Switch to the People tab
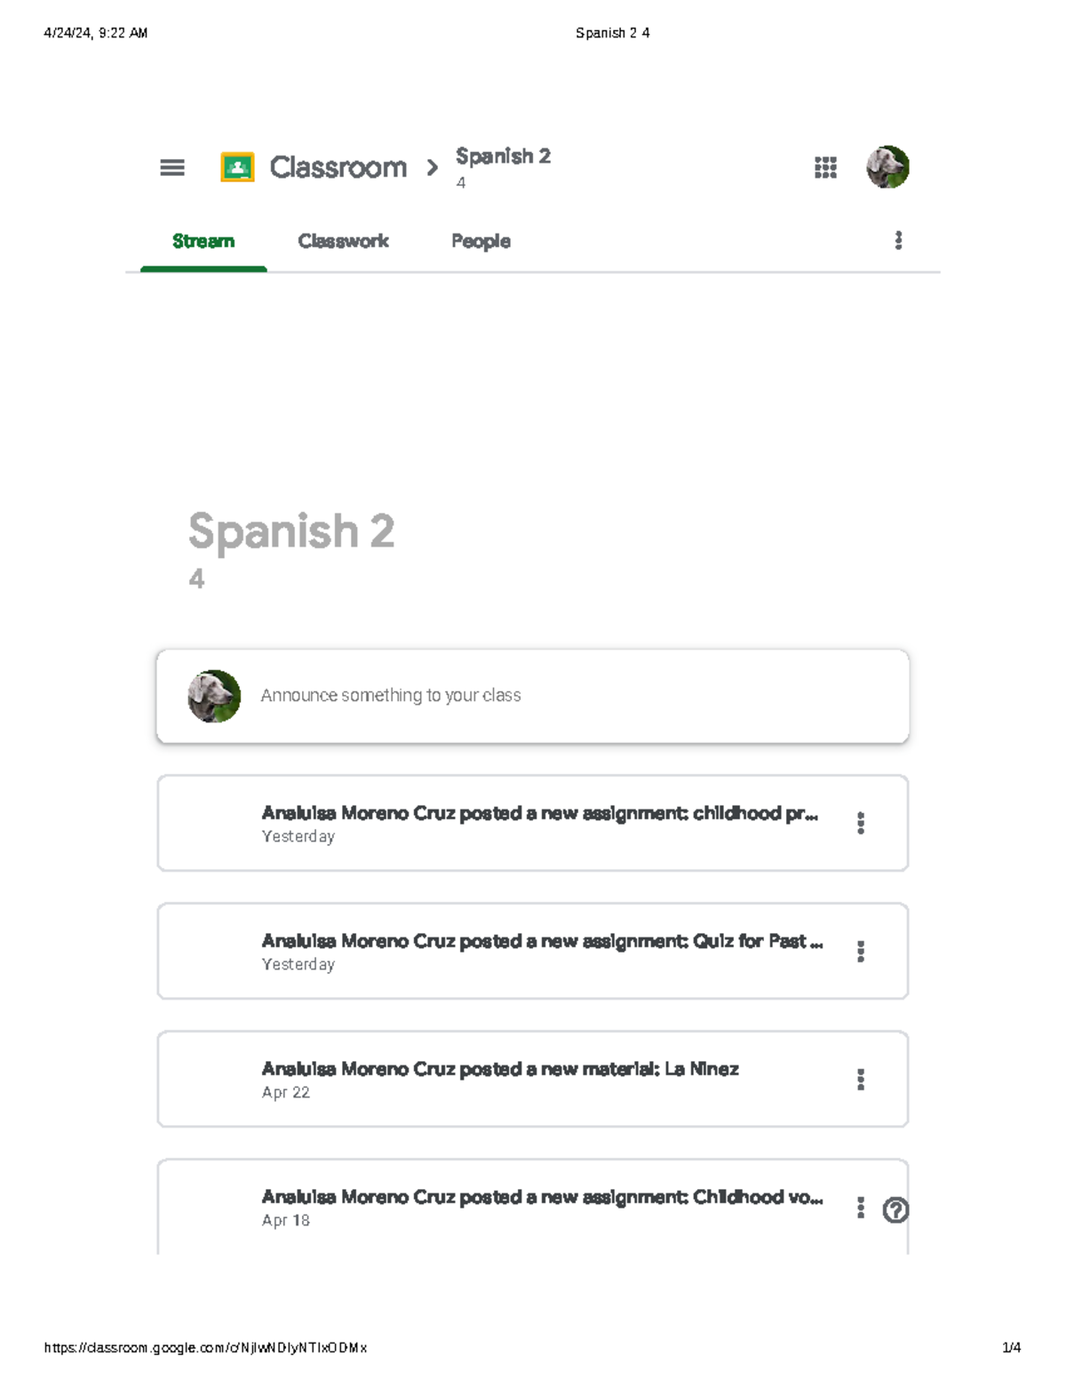 (x=480, y=241)
